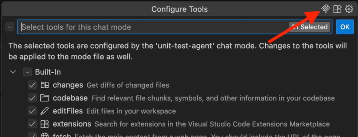Viewport: 358px width, 137px height.
Task: Disable the editFiles tool checkbox
Action: coord(32,111)
